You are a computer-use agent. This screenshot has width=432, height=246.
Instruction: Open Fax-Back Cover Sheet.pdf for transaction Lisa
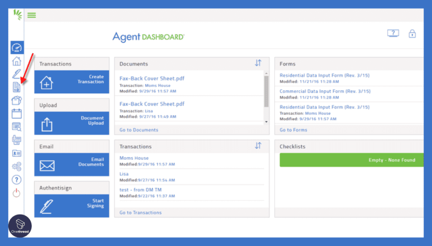click(152, 104)
